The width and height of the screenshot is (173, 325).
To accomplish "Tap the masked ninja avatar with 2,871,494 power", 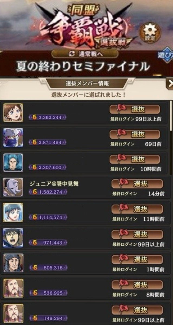I will click(13, 138).
